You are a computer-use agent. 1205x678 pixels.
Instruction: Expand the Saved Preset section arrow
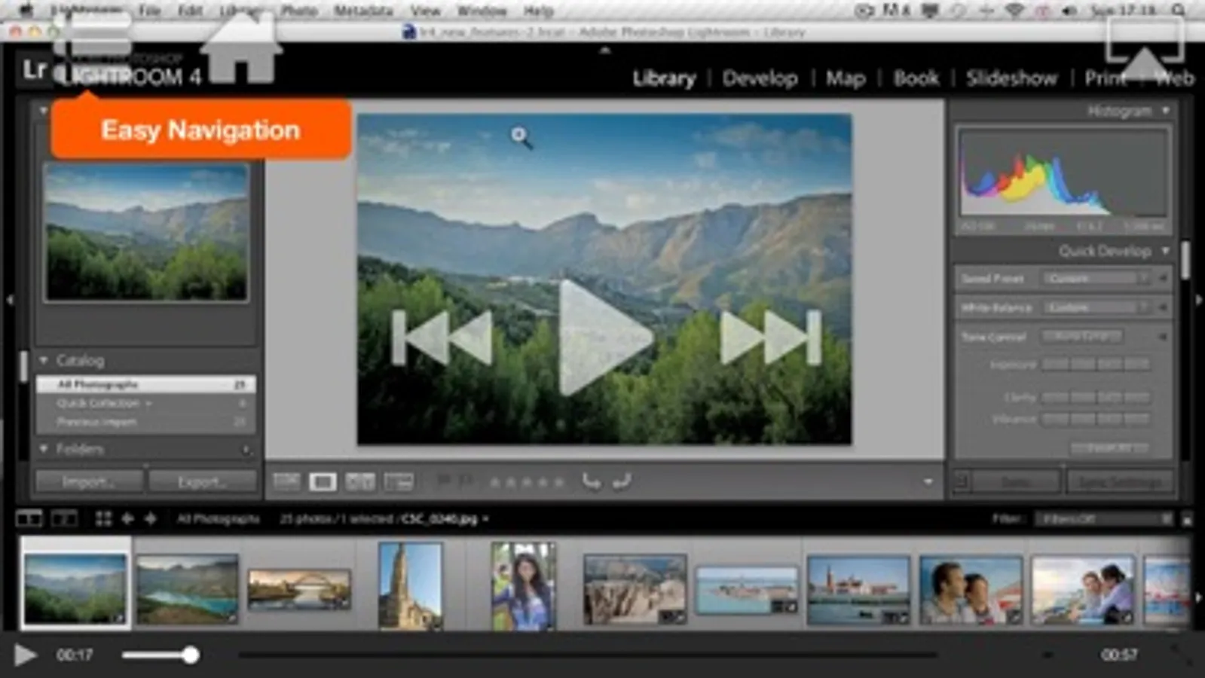click(x=1163, y=279)
